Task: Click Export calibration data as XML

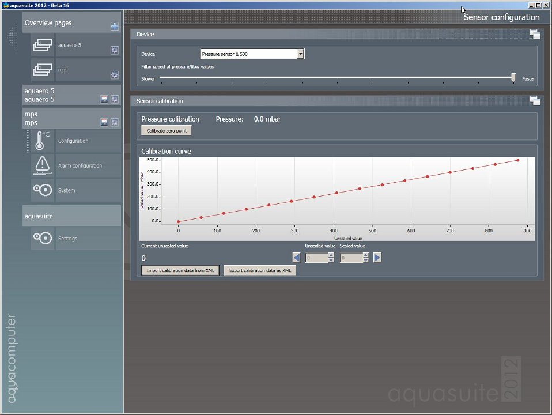Action: pyautogui.click(x=260, y=270)
